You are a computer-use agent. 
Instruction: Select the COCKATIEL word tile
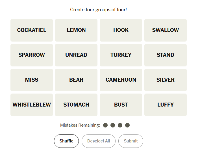pyautogui.click(x=32, y=30)
